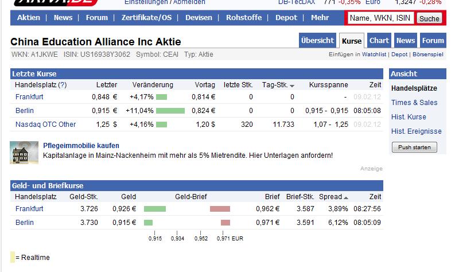Viewport: 455px width, 272px height.
Task: Select Handelsplätze in the Ansicht panel
Action: 414,88
